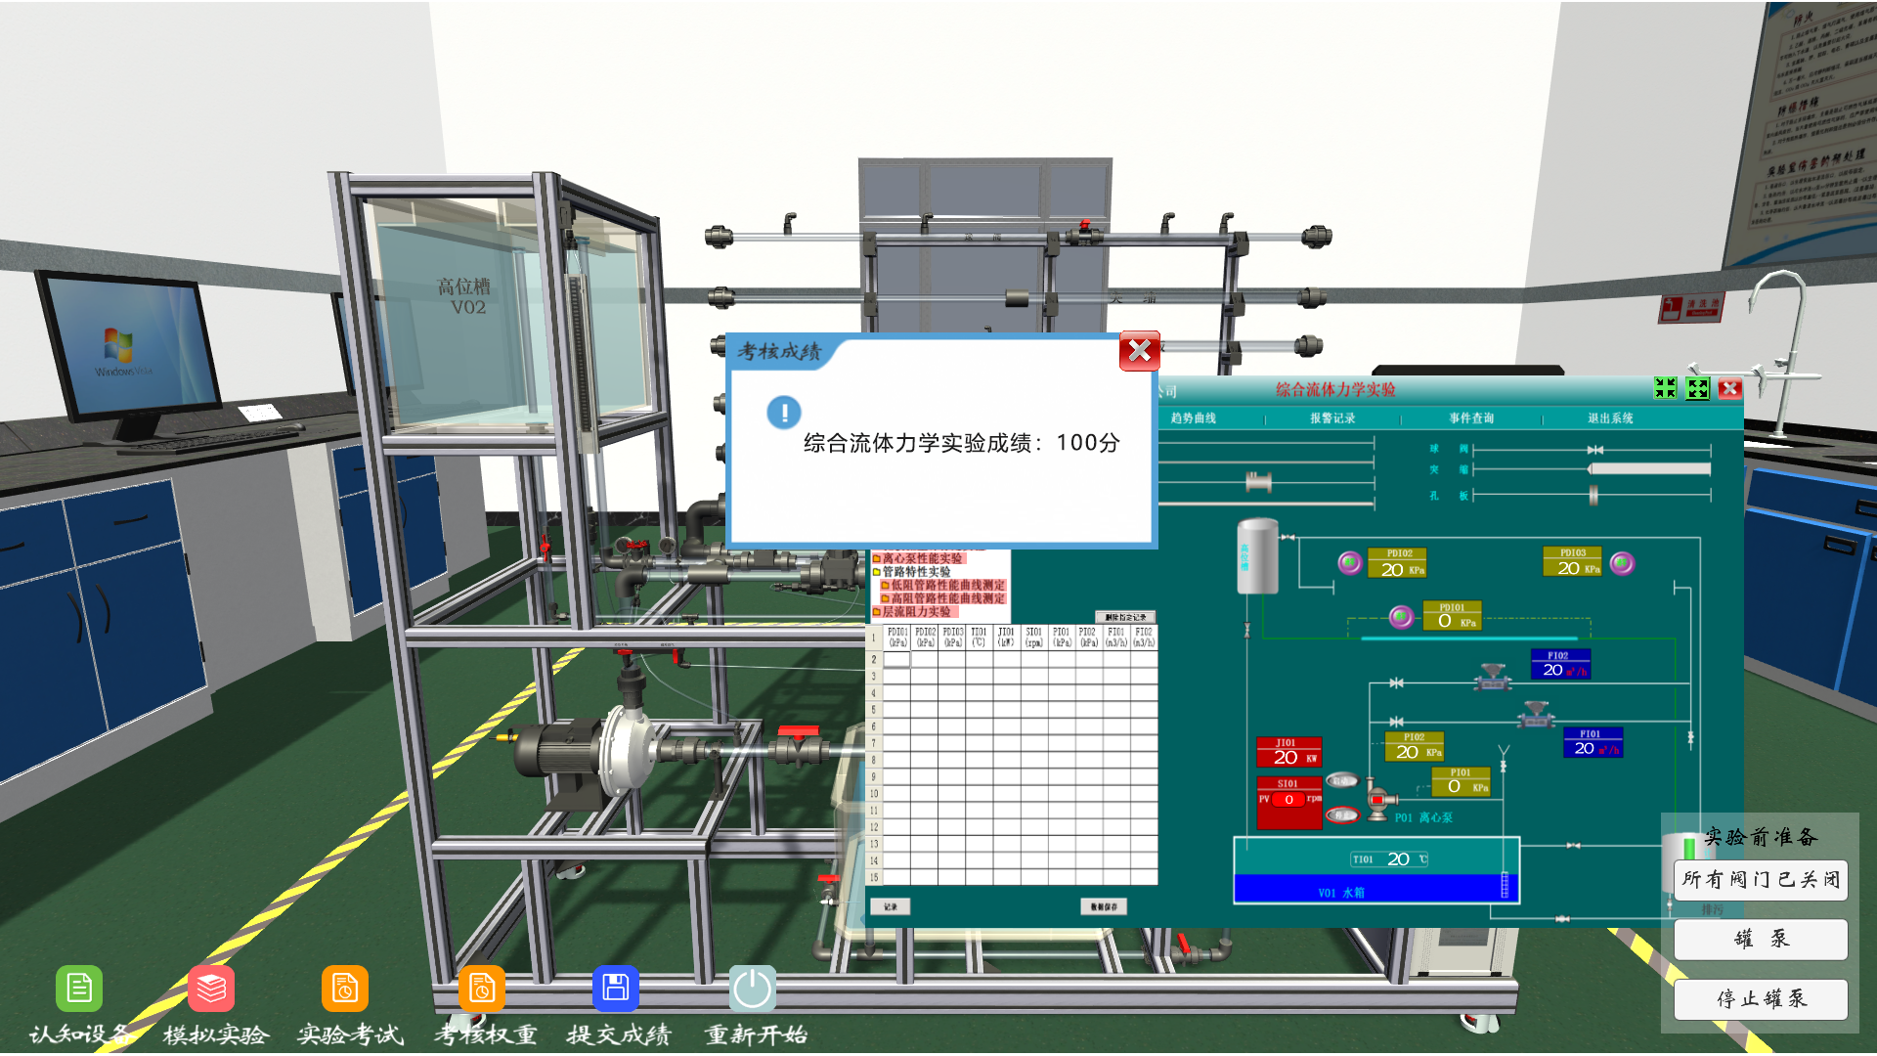Open the 事件查询 menu item

1471,418
